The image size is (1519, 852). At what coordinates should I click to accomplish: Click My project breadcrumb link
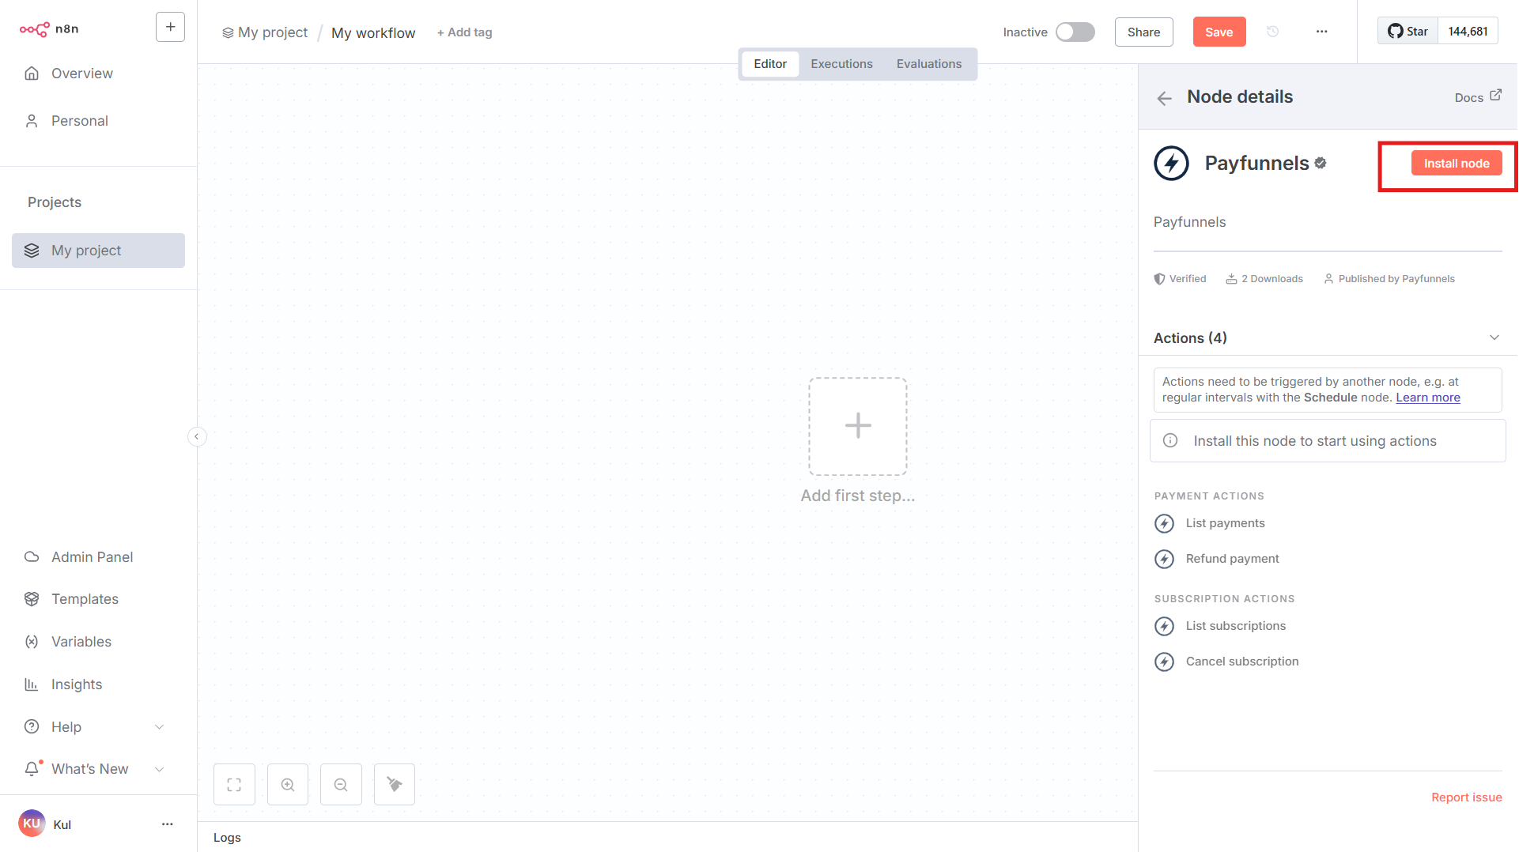265,32
